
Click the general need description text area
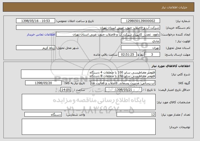point(88,74)
